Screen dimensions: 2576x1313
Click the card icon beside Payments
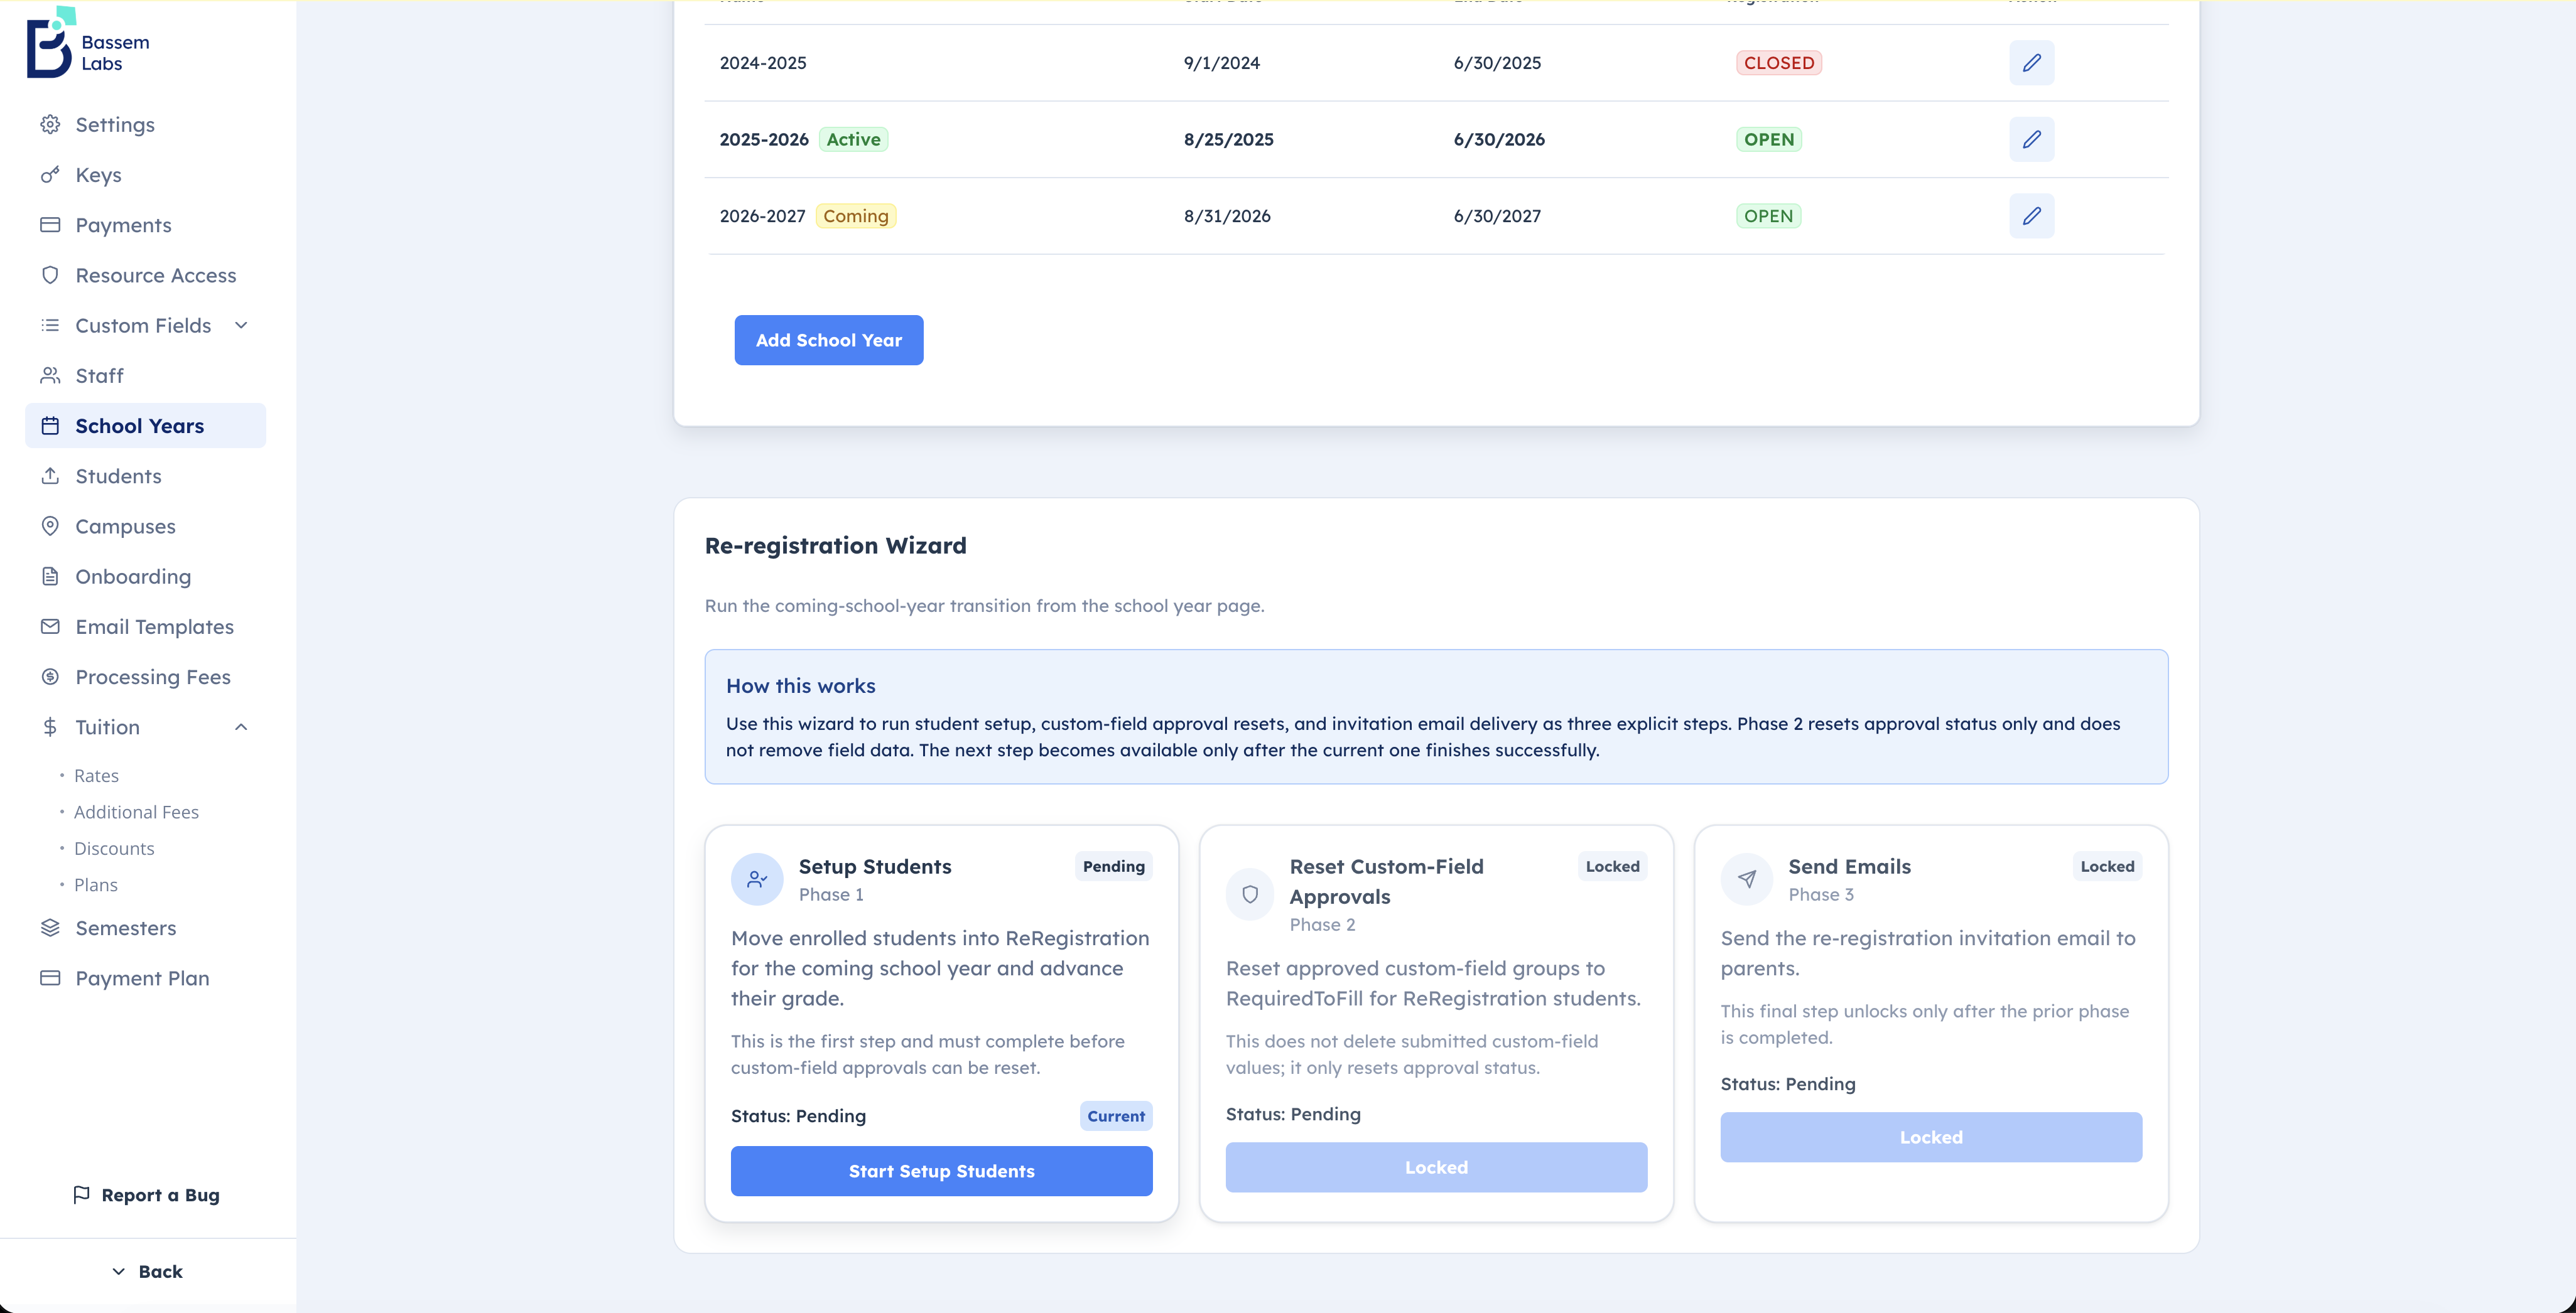point(50,225)
